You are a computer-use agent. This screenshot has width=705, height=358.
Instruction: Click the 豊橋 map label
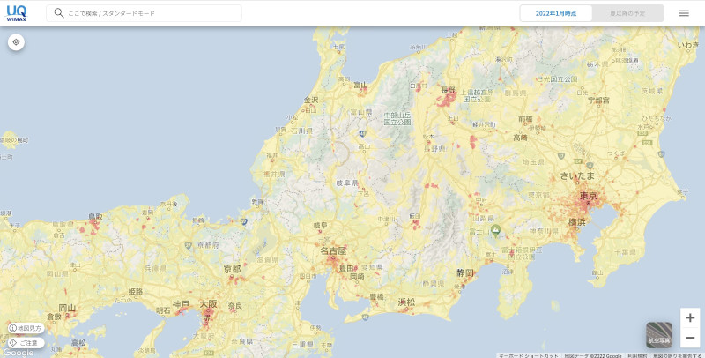tap(376, 296)
